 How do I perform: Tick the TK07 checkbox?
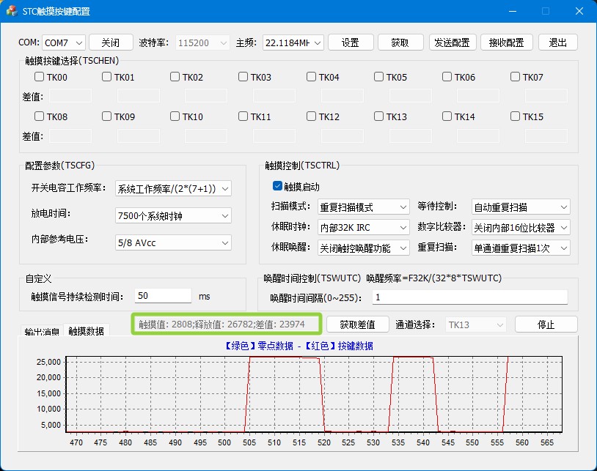[515, 77]
